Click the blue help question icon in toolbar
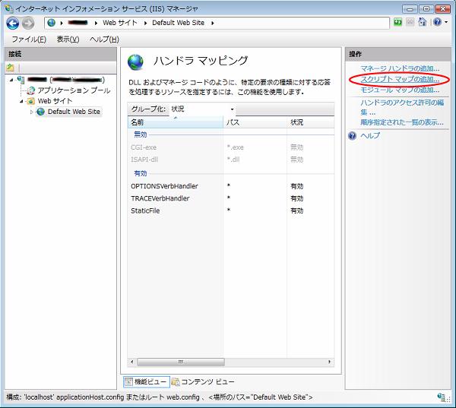Image resolution: width=456 pixels, height=408 pixels. [437, 22]
